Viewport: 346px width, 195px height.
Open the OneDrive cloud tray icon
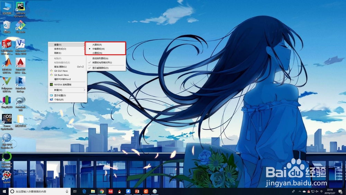(x=304, y=192)
